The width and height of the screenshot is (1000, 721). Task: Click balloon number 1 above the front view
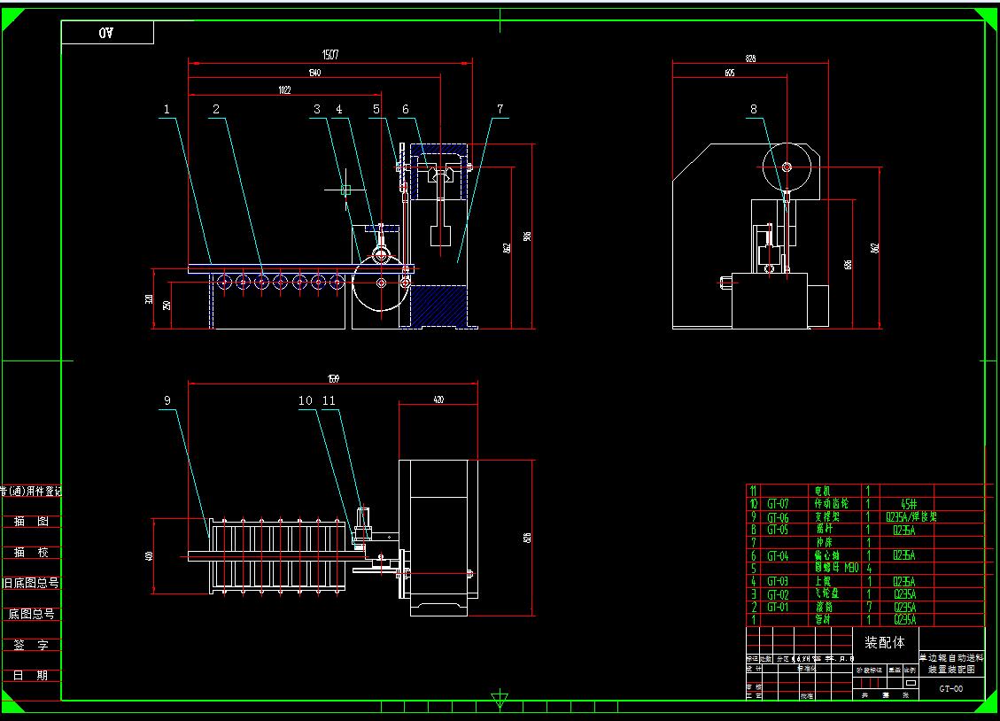point(166,110)
